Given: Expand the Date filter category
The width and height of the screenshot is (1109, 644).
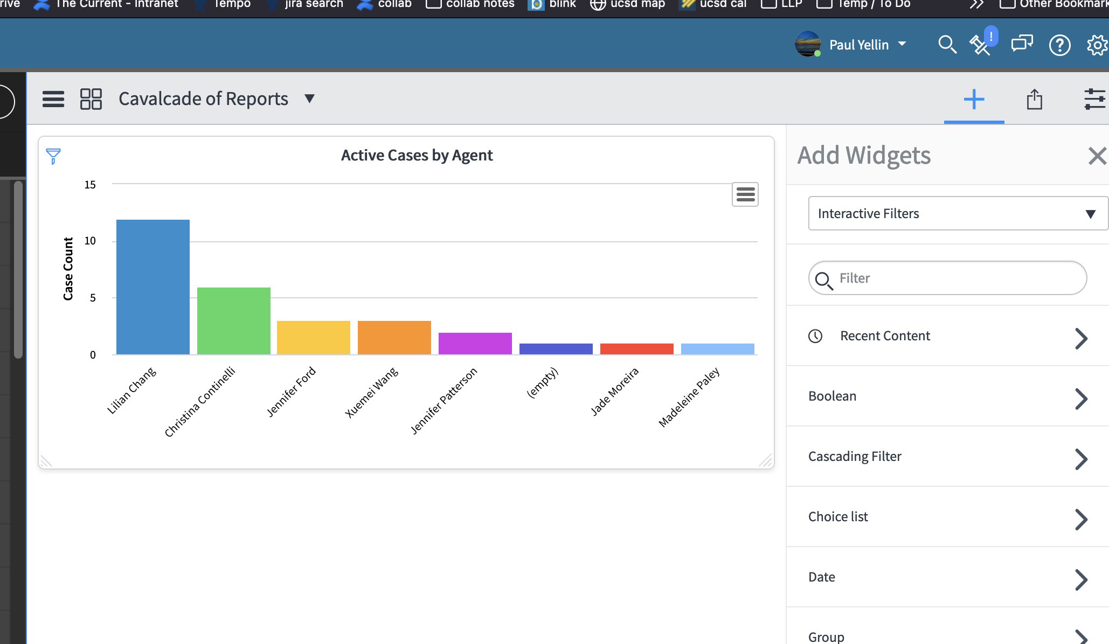Looking at the screenshot, I should point(947,577).
